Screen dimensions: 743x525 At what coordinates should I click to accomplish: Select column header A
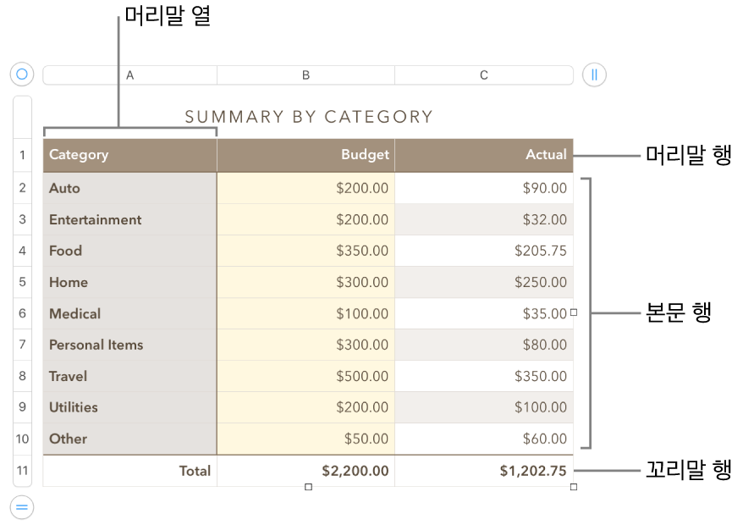point(129,75)
